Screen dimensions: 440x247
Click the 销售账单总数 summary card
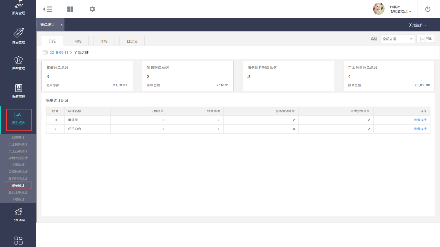(x=188, y=76)
